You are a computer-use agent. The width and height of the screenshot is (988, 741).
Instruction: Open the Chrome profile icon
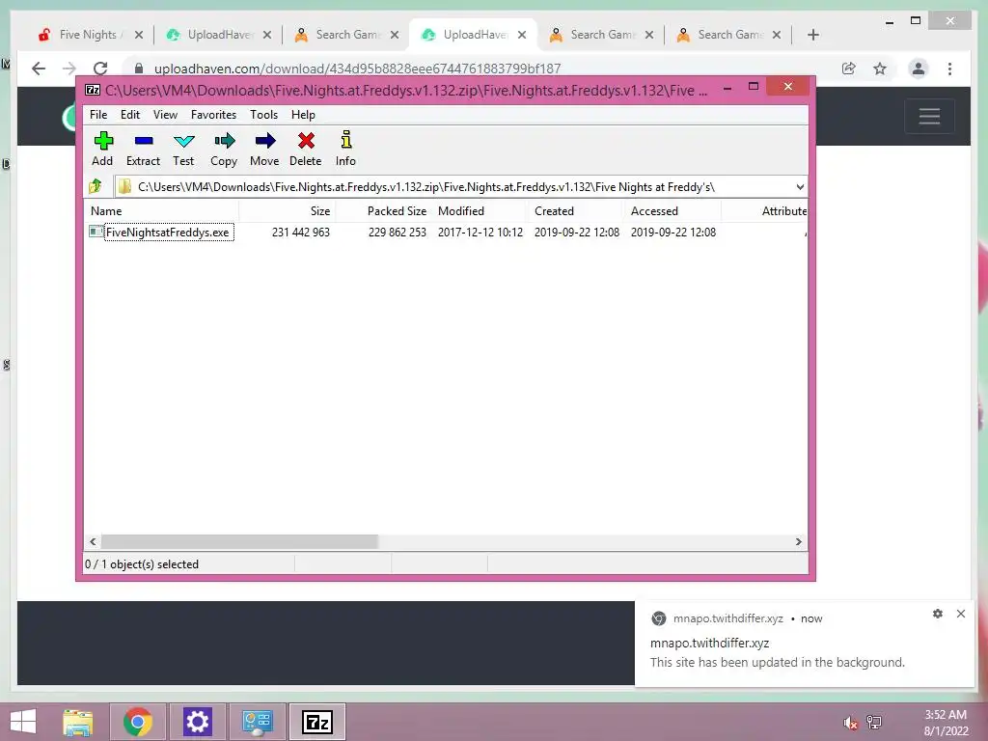coord(919,69)
